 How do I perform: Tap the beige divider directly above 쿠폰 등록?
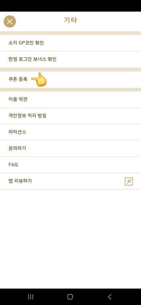[x=70, y=69]
